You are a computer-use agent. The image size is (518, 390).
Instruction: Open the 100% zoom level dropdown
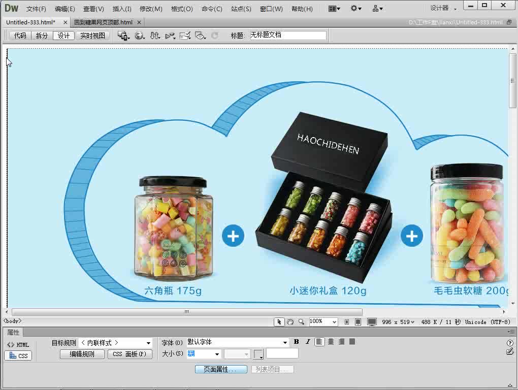(323, 321)
